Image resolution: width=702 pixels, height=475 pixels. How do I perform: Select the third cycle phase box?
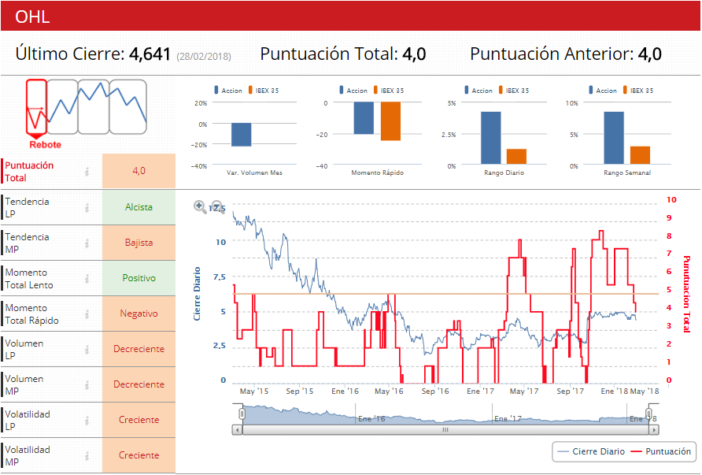pos(94,106)
